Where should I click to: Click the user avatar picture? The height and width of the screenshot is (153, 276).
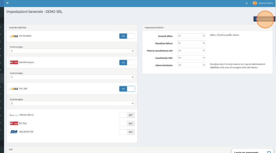[255, 3]
